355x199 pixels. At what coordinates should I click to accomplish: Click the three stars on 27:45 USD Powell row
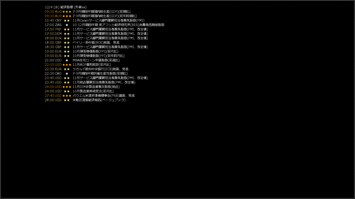[67, 96]
